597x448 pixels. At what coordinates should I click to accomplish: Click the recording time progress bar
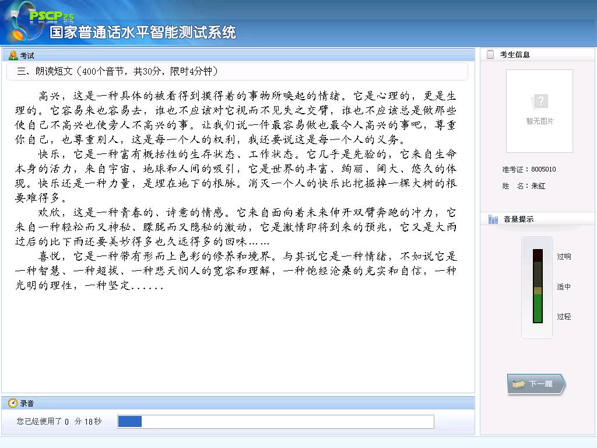point(275,421)
